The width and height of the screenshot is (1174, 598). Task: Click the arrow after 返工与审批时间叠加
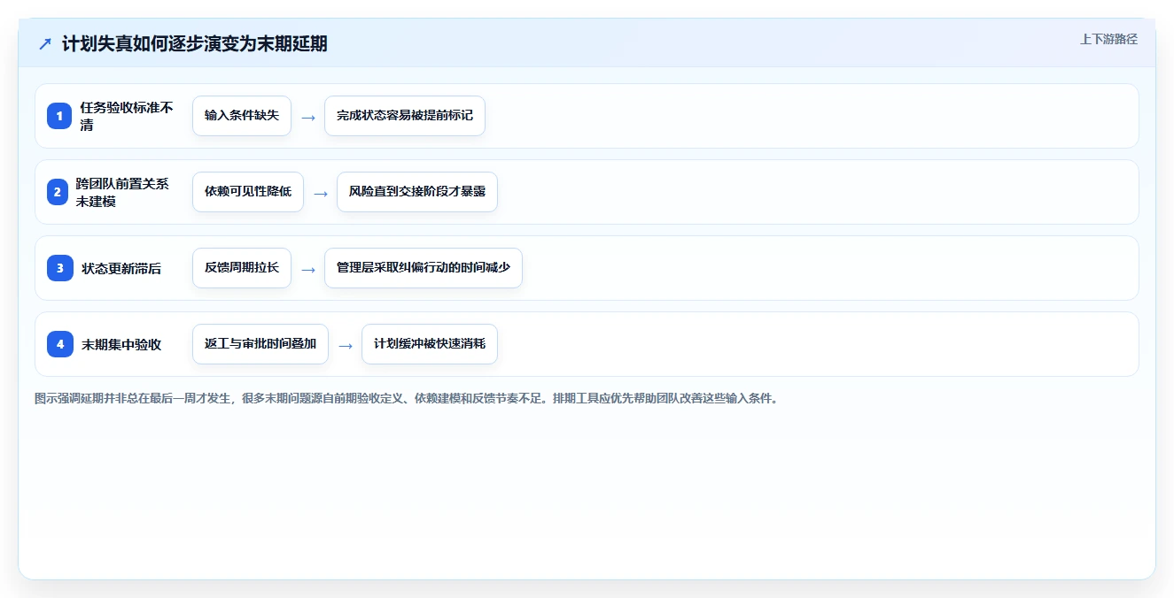click(346, 345)
